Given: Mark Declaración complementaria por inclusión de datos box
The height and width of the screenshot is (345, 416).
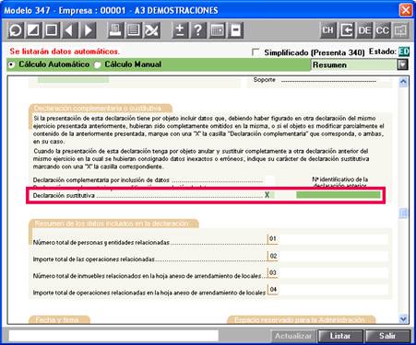Looking at the screenshot, I should tap(269, 180).
